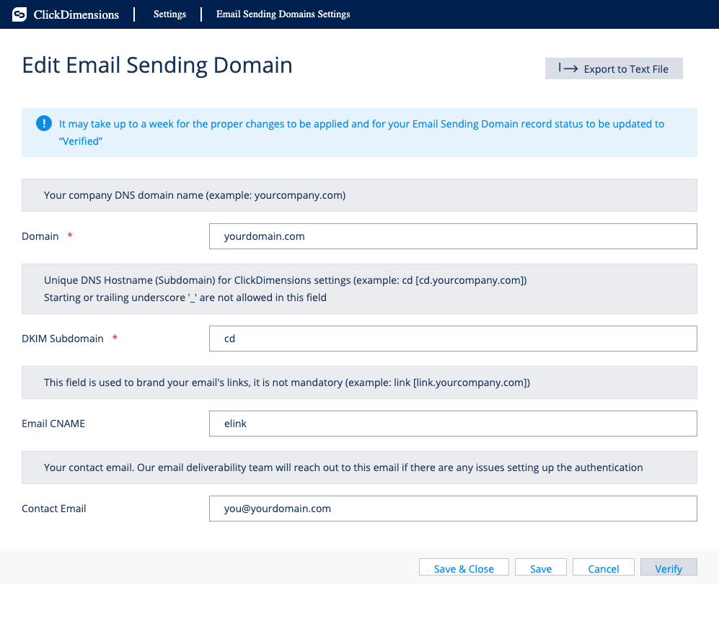Open Settings in the top navigation
Image resolution: width=719 pixels, height=631 pixels.
169,14
